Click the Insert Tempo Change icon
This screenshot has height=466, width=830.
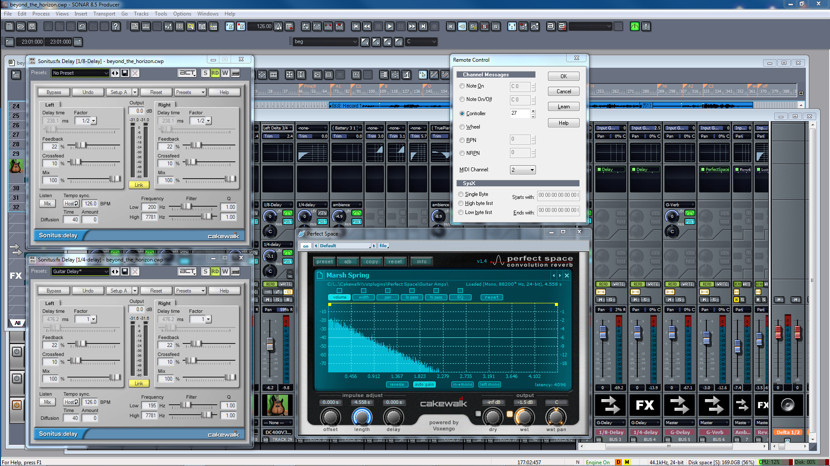point(279,26)
